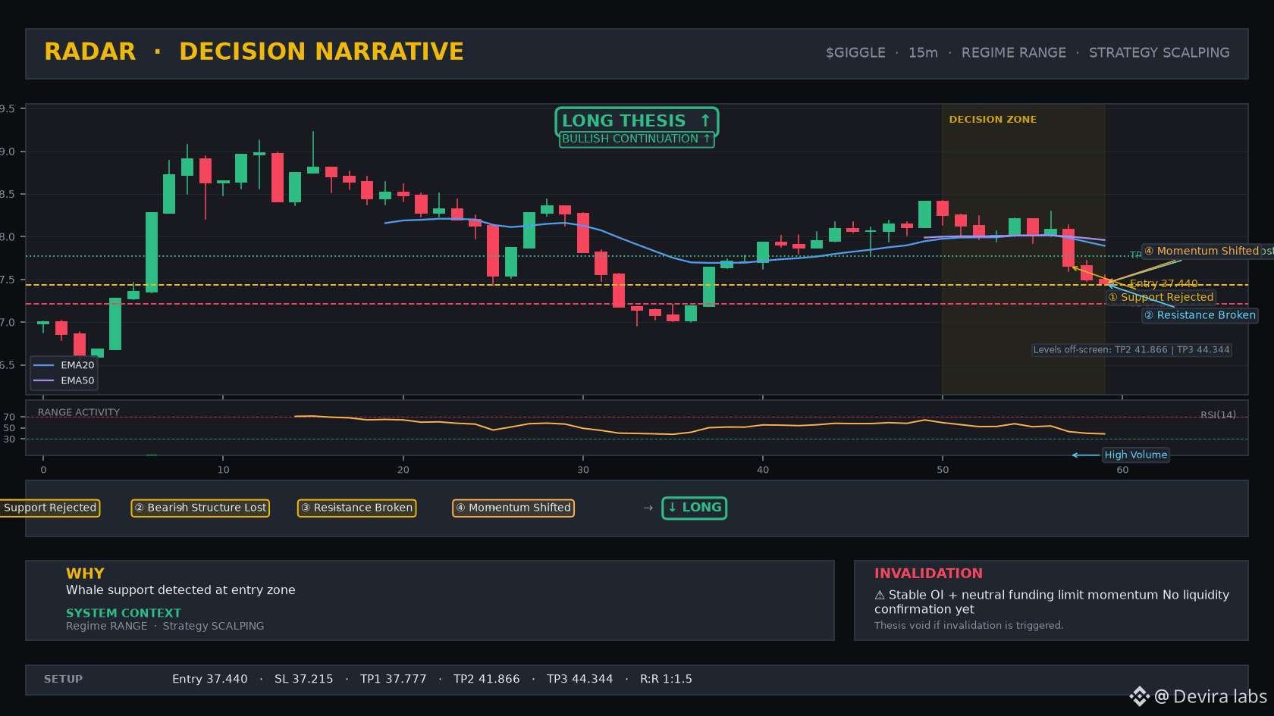Click the x-axis tick labeled 30

(583, 470)
